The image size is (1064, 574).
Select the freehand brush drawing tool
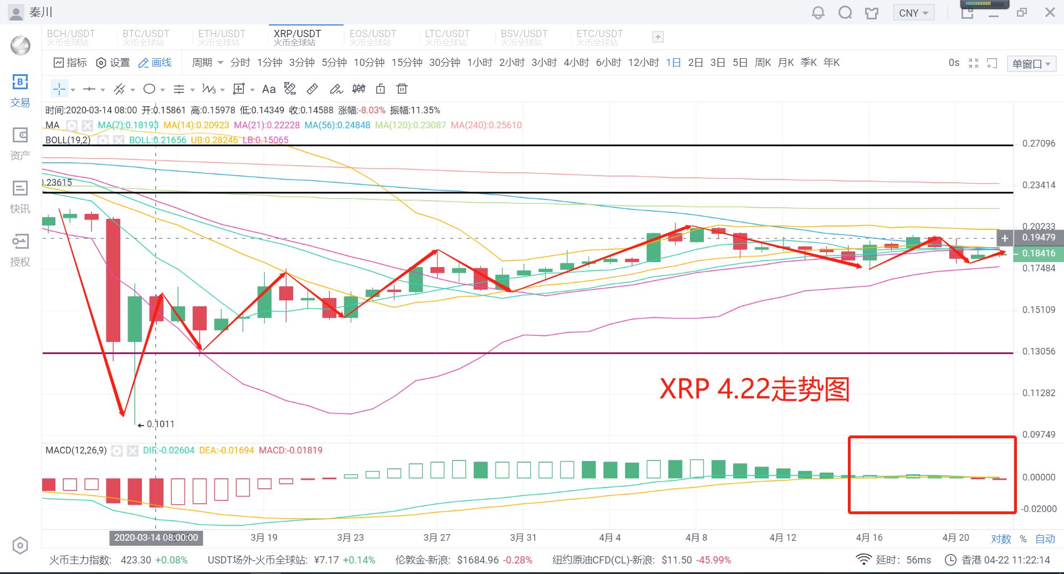(336, 89)
